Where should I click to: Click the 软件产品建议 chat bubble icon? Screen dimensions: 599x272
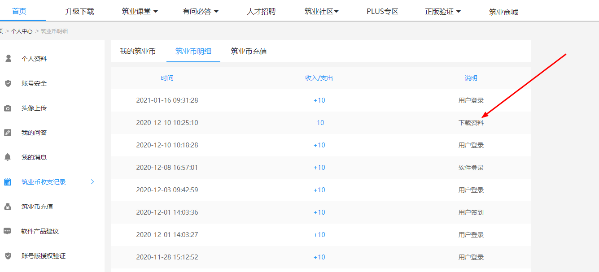point(8,231)
